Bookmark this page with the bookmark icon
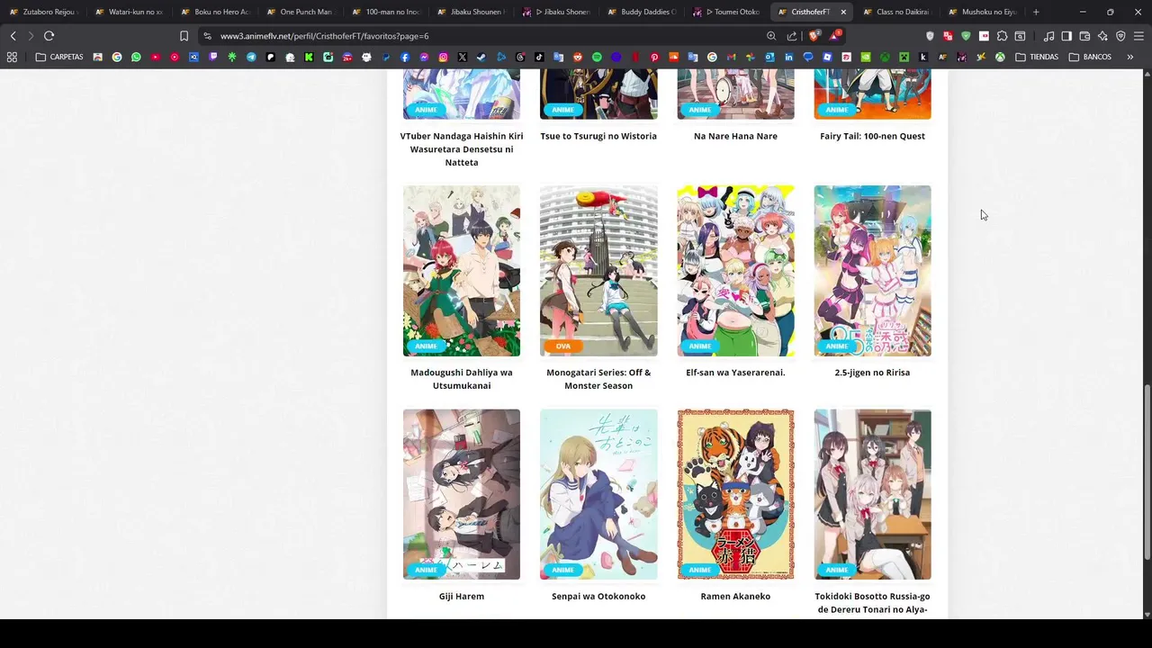Viewport: 1152px width, 648px height. tap(184, 36)
